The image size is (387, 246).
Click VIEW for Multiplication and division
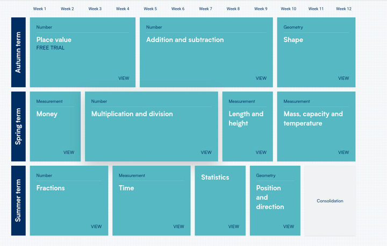pos(206,152)
